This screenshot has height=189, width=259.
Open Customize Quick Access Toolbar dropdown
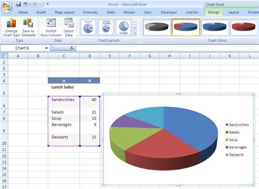(48, 4)
